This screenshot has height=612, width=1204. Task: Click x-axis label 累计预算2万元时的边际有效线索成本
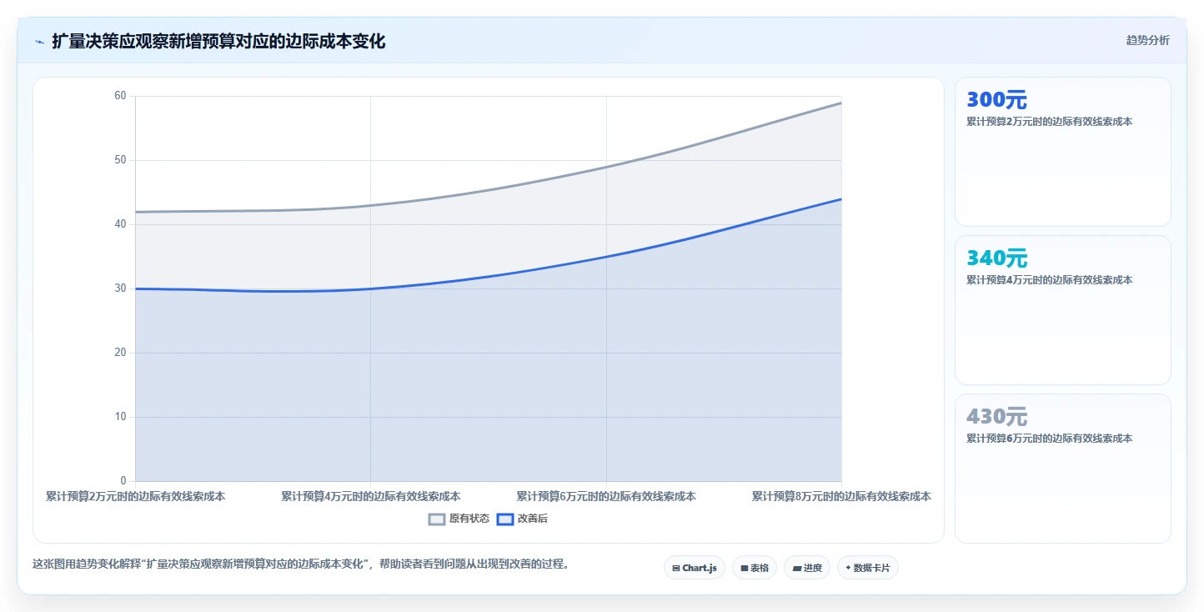135,496
